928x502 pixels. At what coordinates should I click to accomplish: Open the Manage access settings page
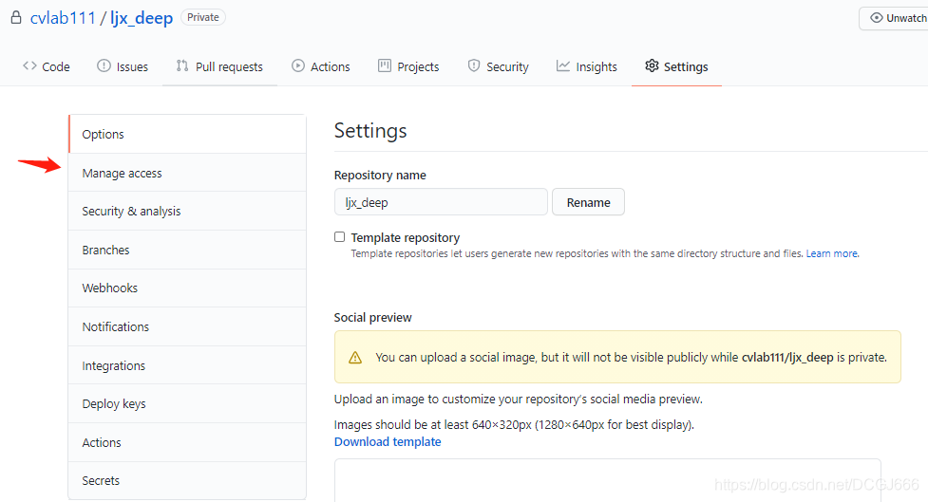coord(122,174)
